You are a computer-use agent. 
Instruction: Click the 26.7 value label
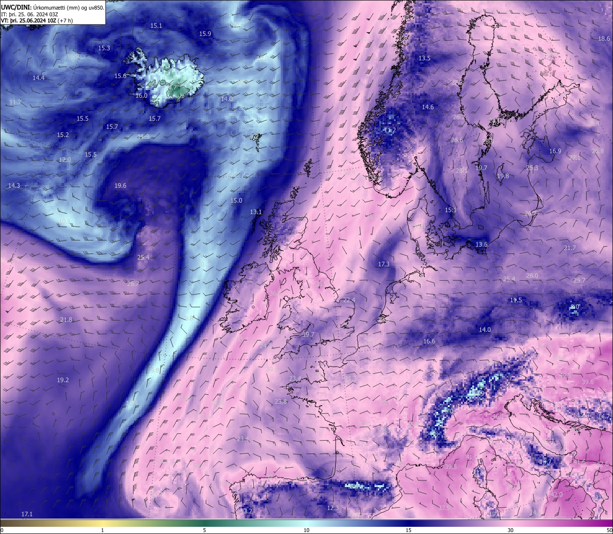click(133, 283)
